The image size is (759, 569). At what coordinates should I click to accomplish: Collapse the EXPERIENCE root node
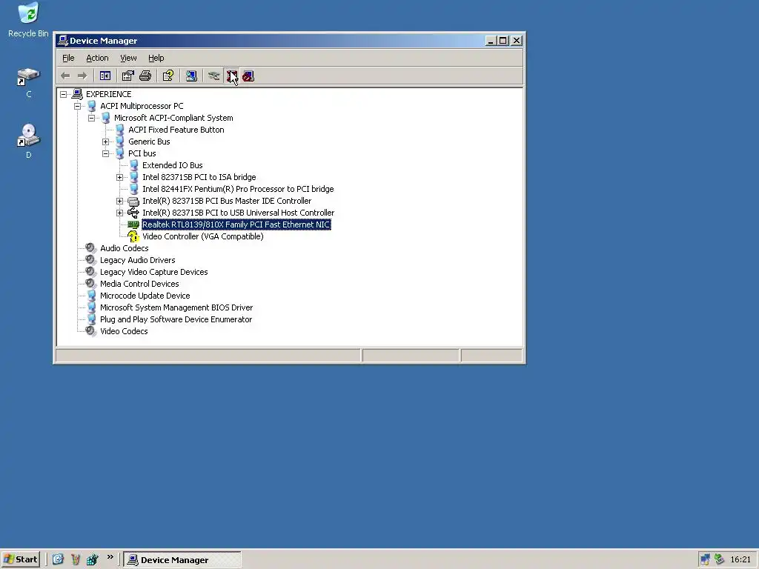[x=64, y=94]
